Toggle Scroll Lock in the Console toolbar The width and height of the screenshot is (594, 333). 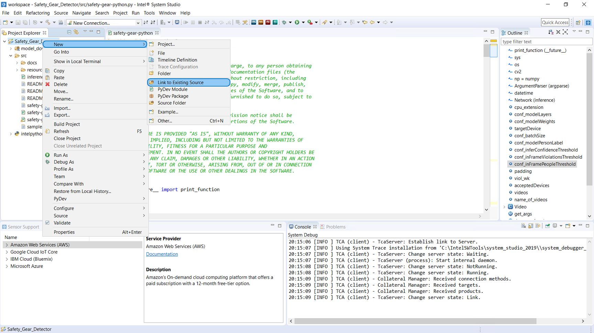coord(531,226)
